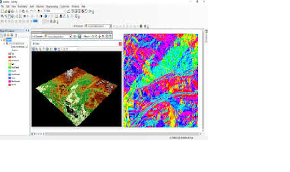Screen dimensions: 290x172
Task: Switch the table of contents to List By Drawing Order
Action: tap(2, 35)
